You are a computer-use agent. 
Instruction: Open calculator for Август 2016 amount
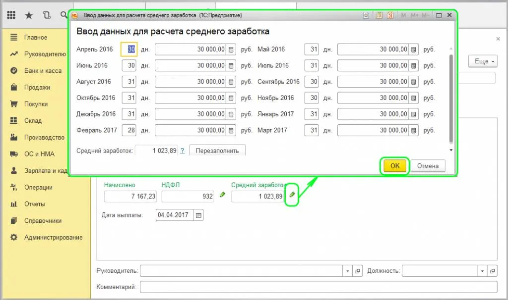231,82
